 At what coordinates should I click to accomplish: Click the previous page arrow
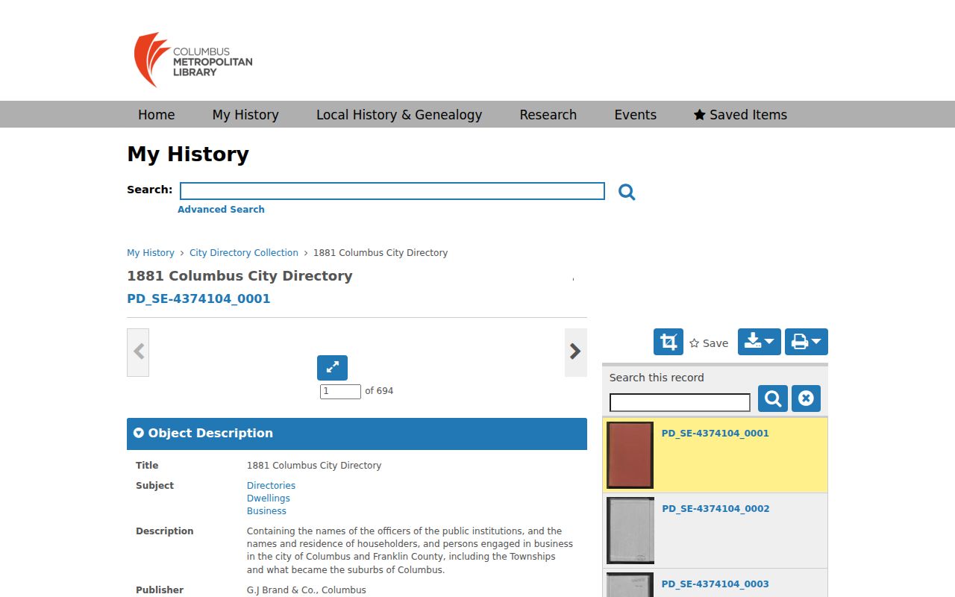pos(138,351)
